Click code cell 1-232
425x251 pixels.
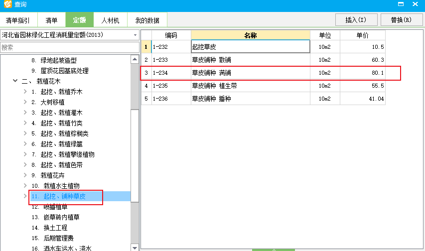point(171,47)
